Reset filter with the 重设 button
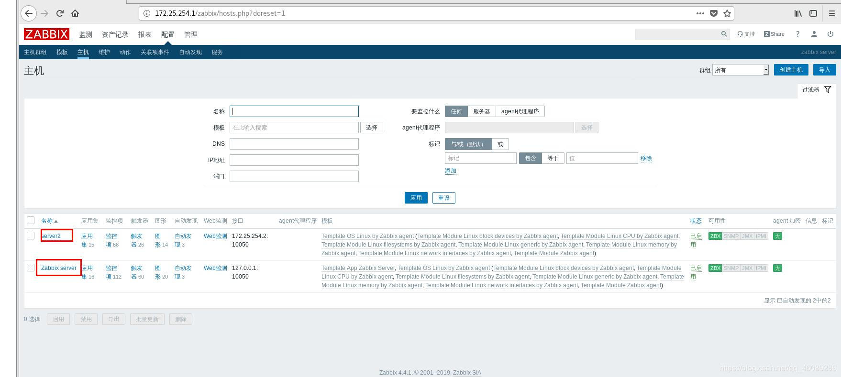Viewport: 841px width, 377px height. click(443, 198)
